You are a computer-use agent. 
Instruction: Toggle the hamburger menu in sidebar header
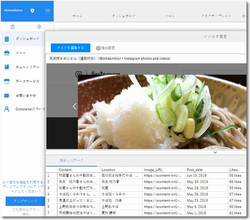point(48,10)
